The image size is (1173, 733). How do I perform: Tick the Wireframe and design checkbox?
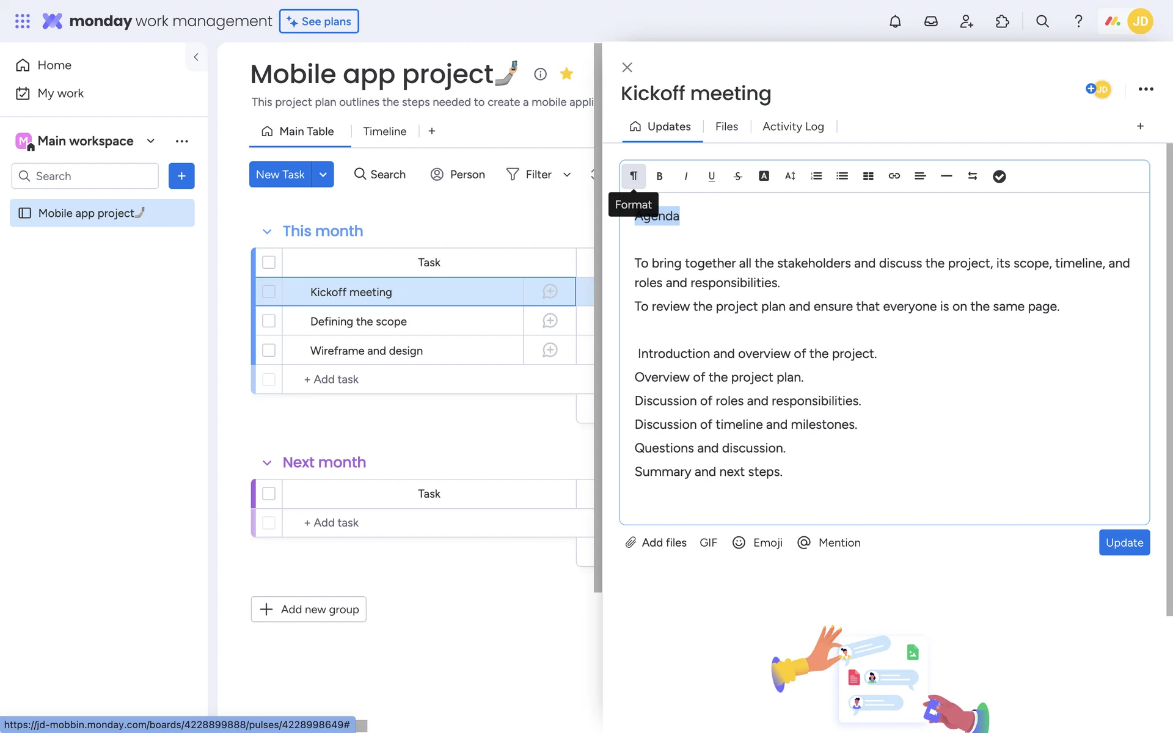point(269,350)
